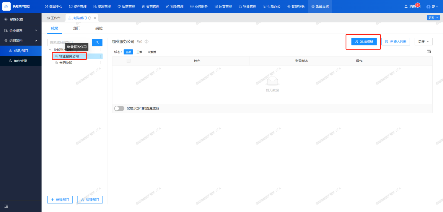Open 数据中心 in top navigation
Viewport: 443px width, 212px height.
tap(53, 6)
